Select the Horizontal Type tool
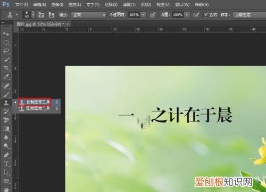The width and height of the screenshot is (266, 192). [x=6, y=164]
